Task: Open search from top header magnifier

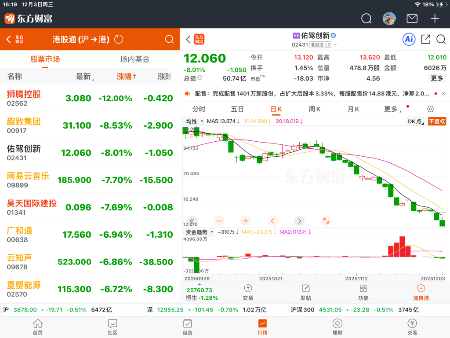Action: (x=366, y=18)
